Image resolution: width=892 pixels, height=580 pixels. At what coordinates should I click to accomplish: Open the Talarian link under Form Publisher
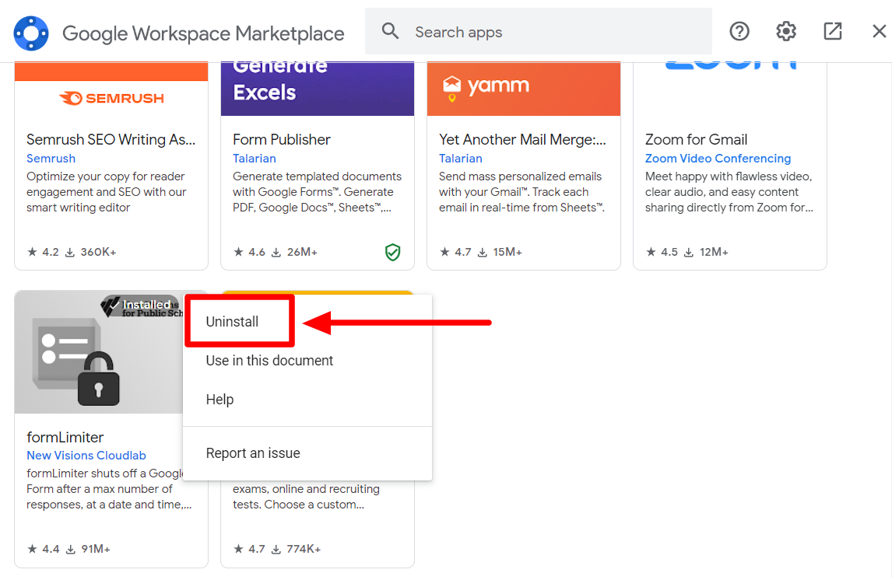pos(255,159)
